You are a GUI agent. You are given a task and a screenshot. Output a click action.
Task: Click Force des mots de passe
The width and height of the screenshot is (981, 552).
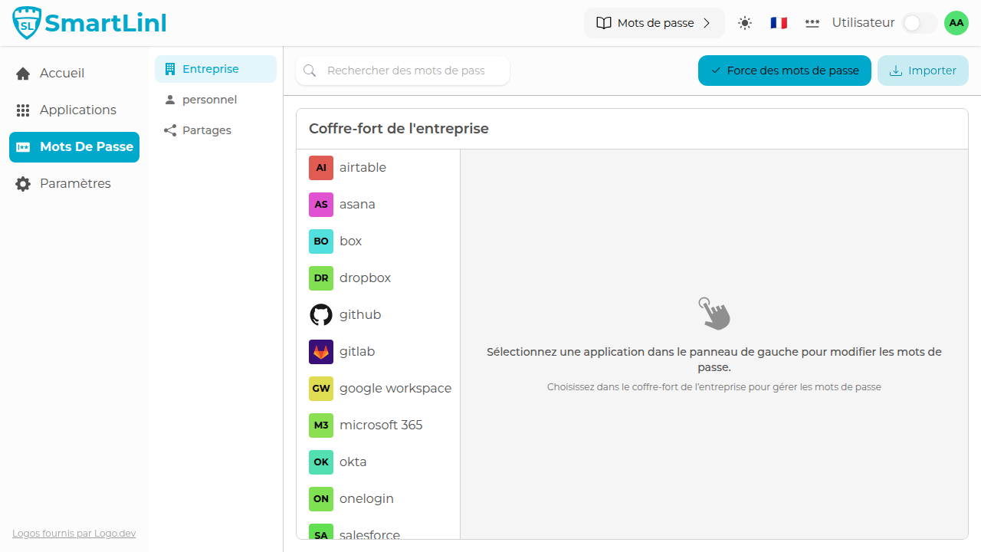click(x=784, y=70)
